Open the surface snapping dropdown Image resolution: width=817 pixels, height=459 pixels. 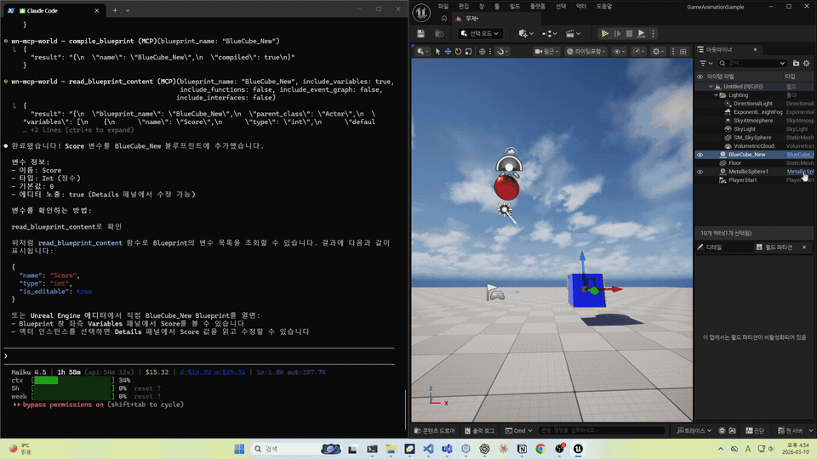(x=503, y=52)
